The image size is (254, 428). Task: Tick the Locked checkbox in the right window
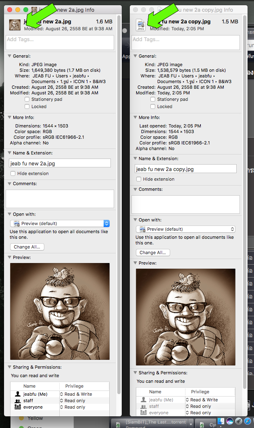pyautogui.click(x=153, y=106)
